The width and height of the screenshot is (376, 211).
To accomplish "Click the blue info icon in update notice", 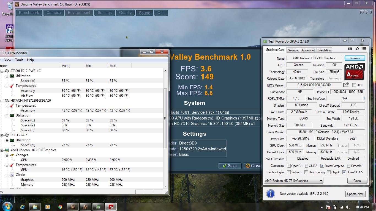I will 271,194.
